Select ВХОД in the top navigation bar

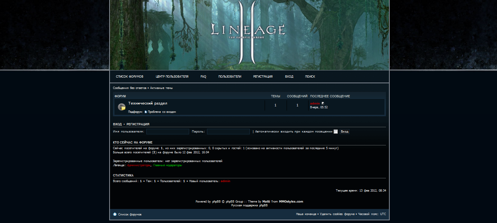[289, 76]
